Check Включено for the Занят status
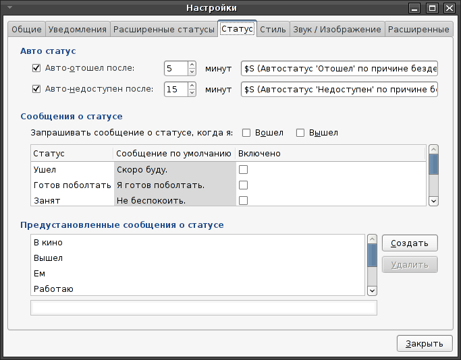 coord(243,200)
